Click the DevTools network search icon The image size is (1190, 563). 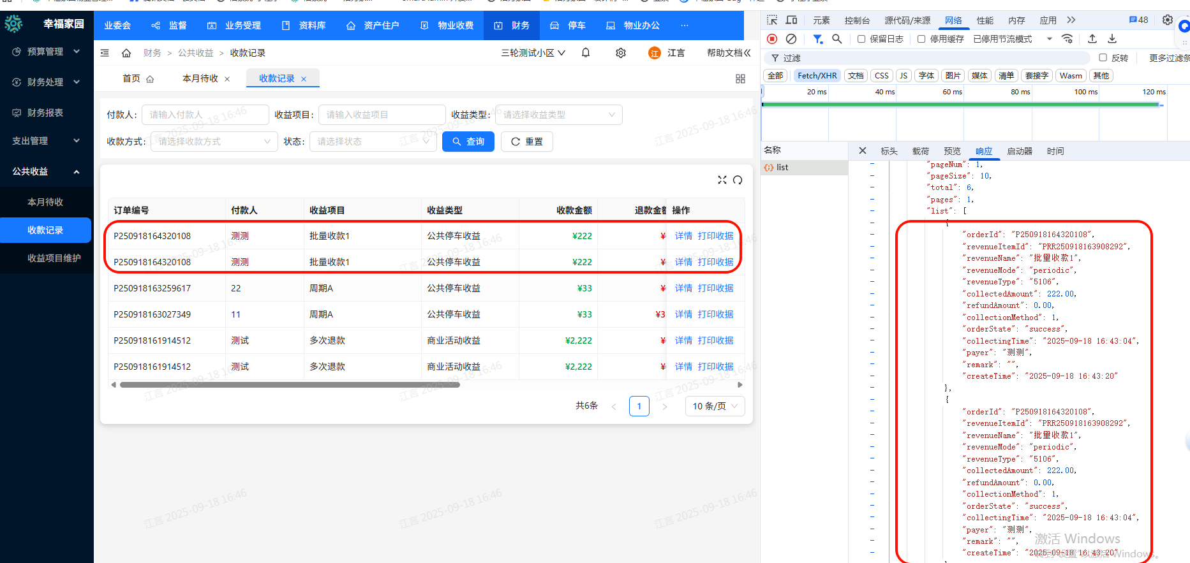(x=837, y=39)
